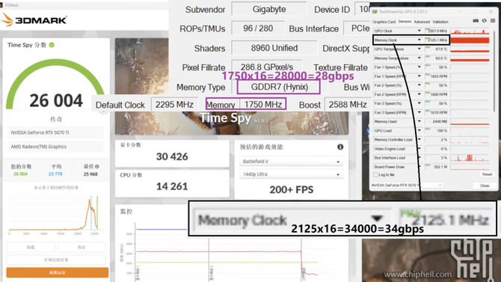Screen dimensions: 501x282
Task: Click the graphics score 30 426
Action: pos(172,156)
